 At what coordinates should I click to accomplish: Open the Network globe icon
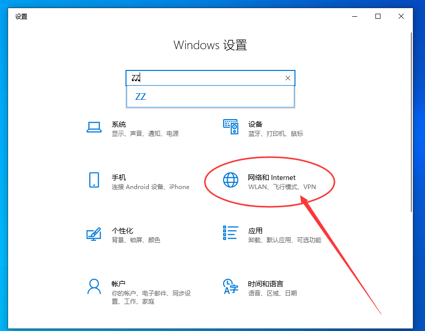tap(231, 180)
